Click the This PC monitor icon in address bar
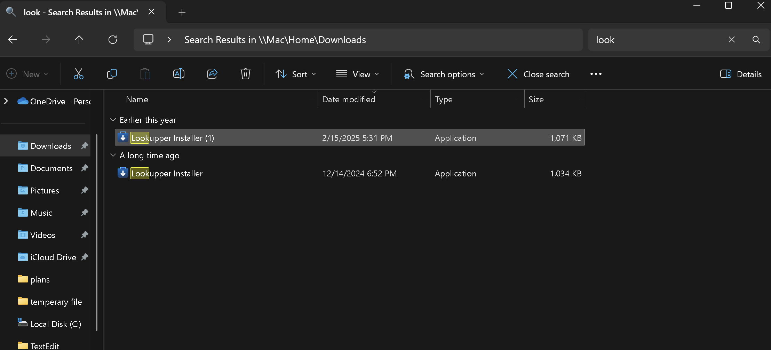771x350 pixels. [148, 39]
